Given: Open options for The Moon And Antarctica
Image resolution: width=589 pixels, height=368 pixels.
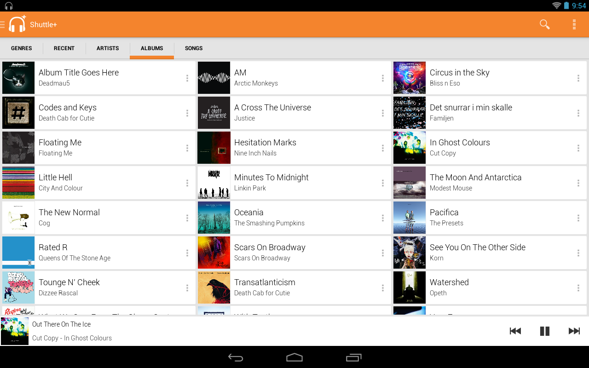Looking at the screenshot, I should [x=578, y=183].
